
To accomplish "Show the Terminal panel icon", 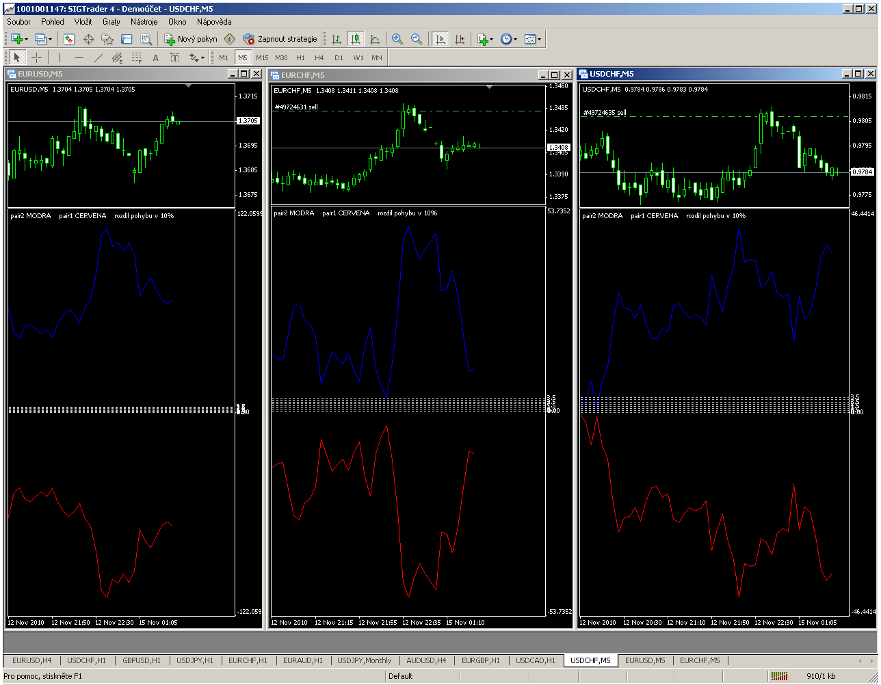I will 127,39.
